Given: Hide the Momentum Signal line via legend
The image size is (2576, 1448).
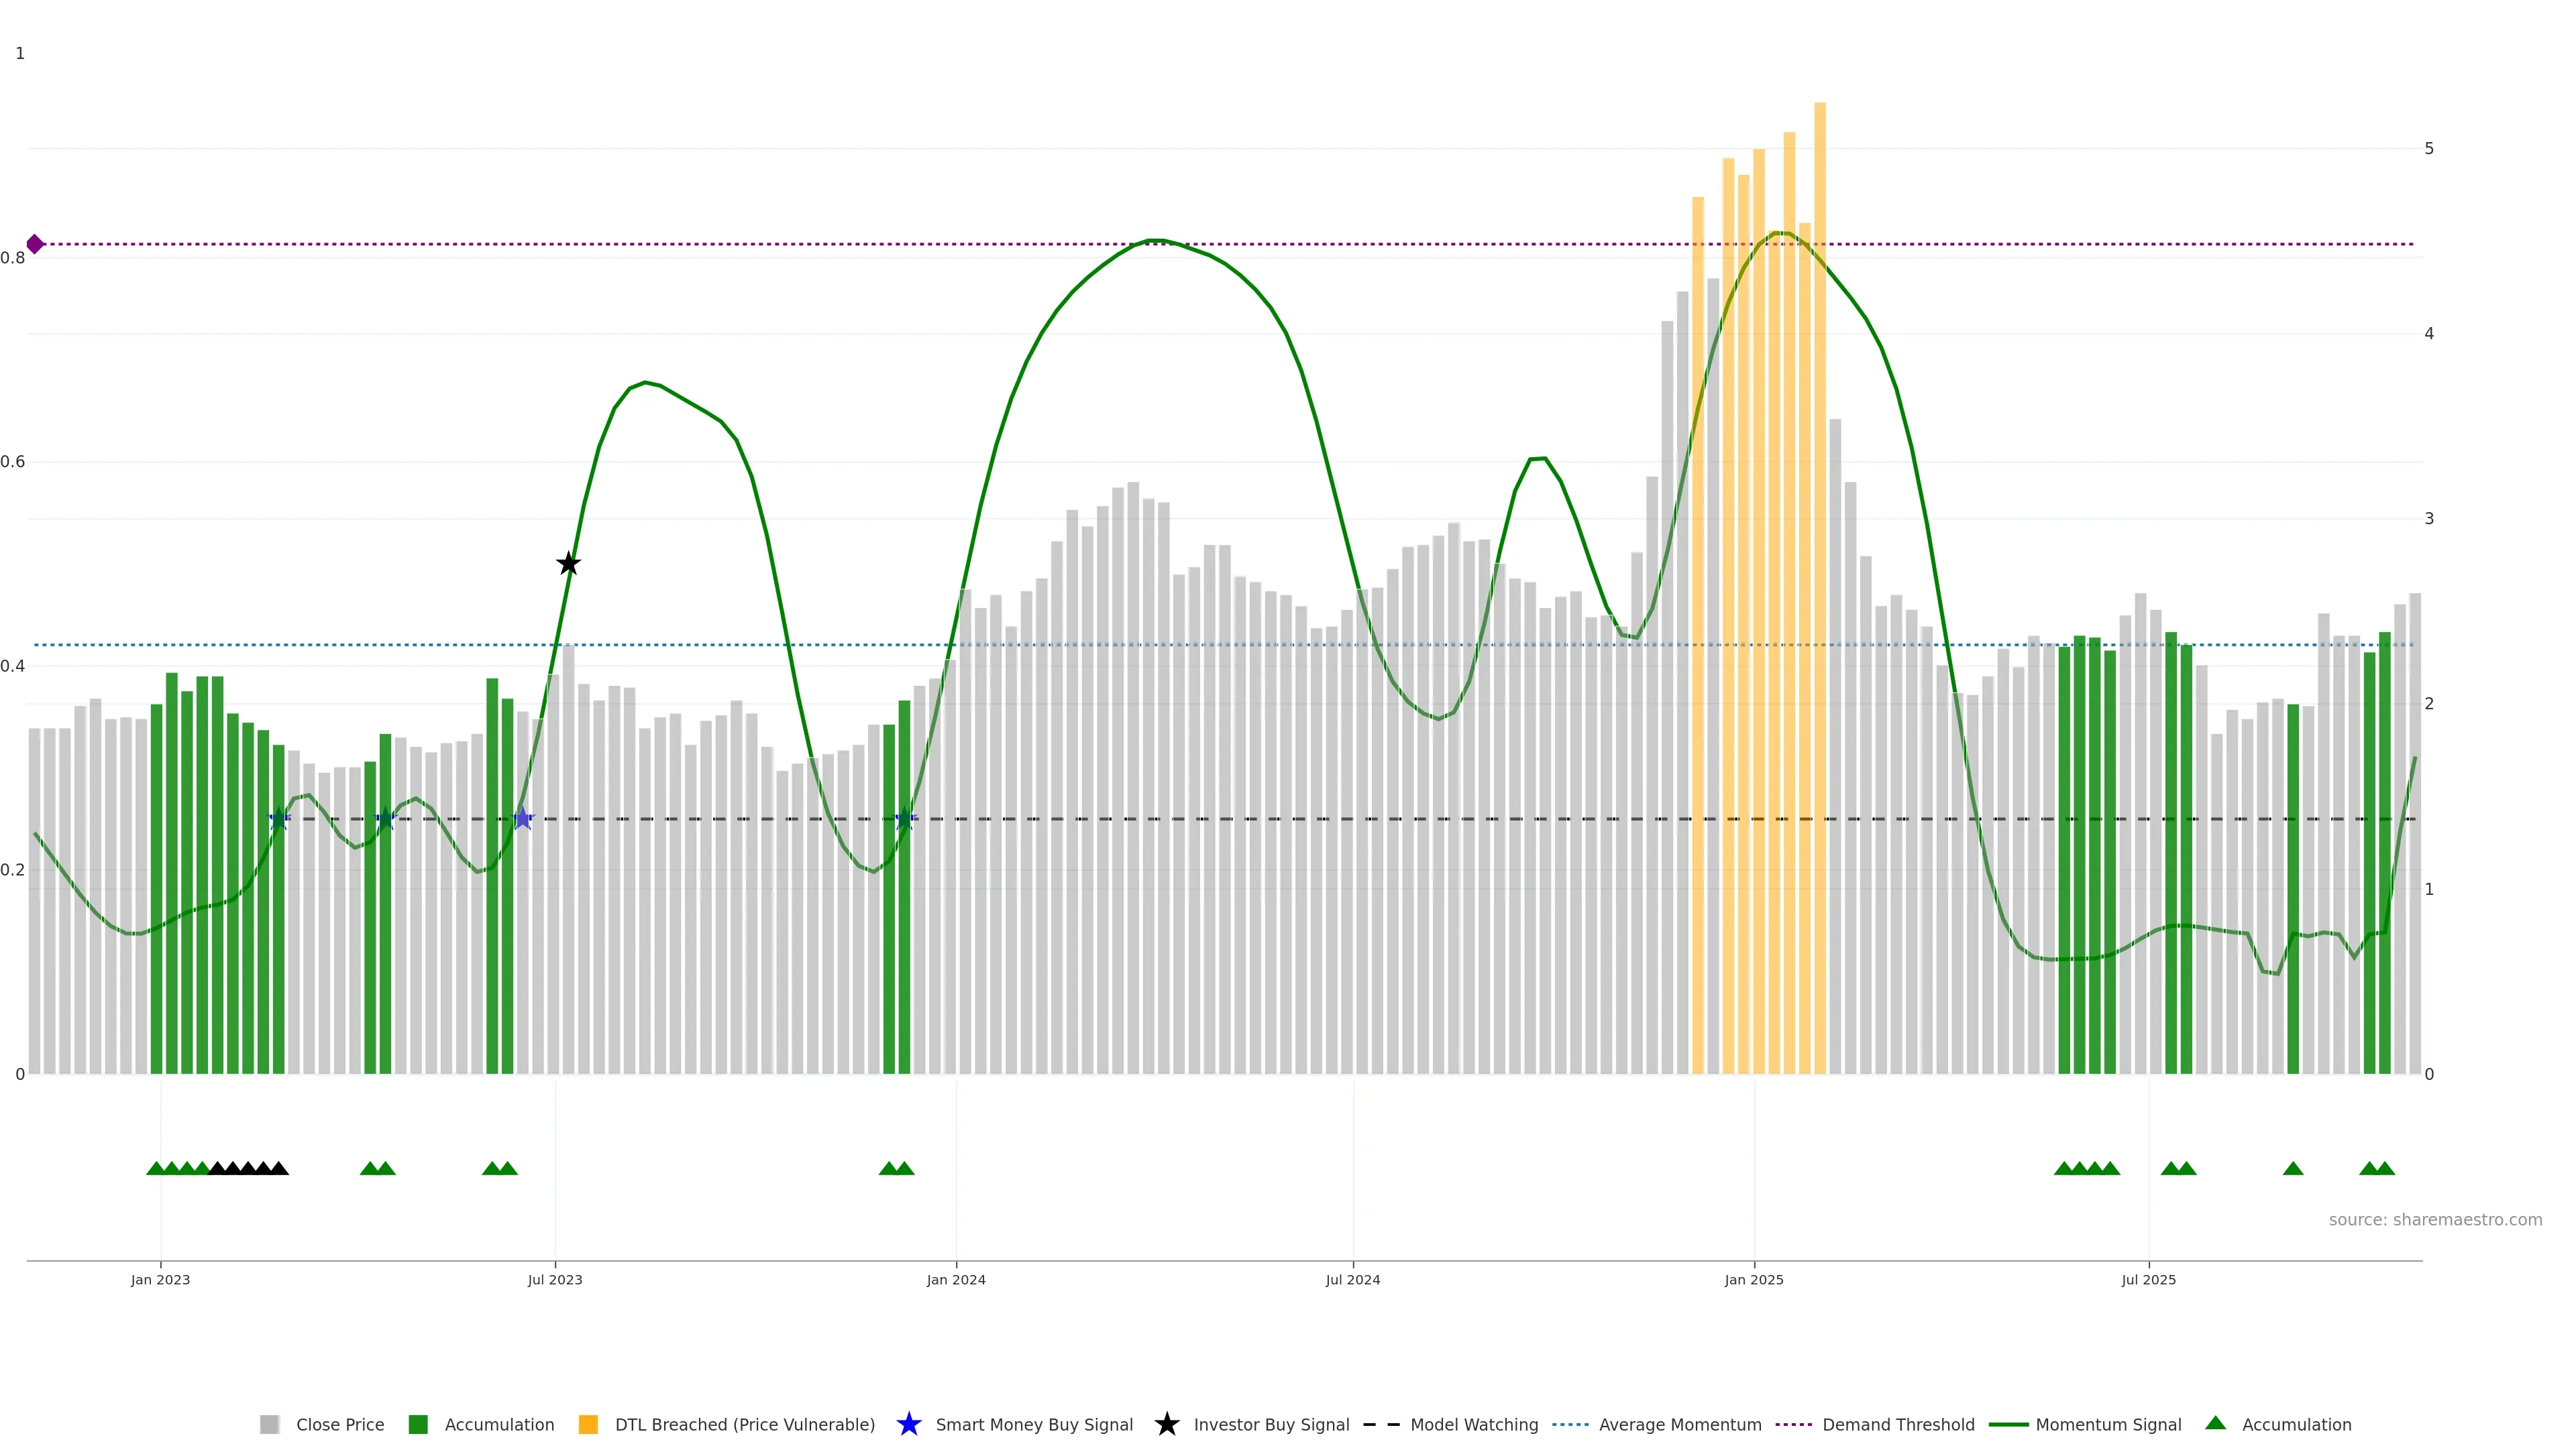Looking at the screenshot, I should 2107,1425.
